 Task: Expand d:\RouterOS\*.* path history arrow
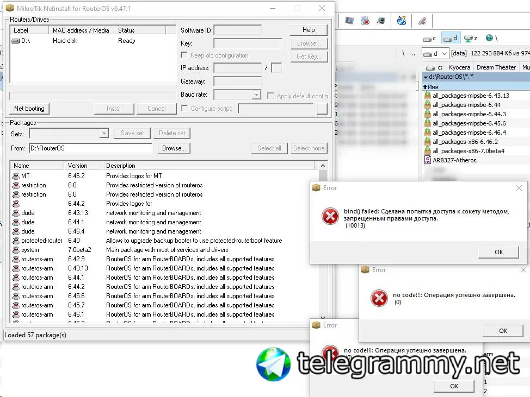(426, 77)
